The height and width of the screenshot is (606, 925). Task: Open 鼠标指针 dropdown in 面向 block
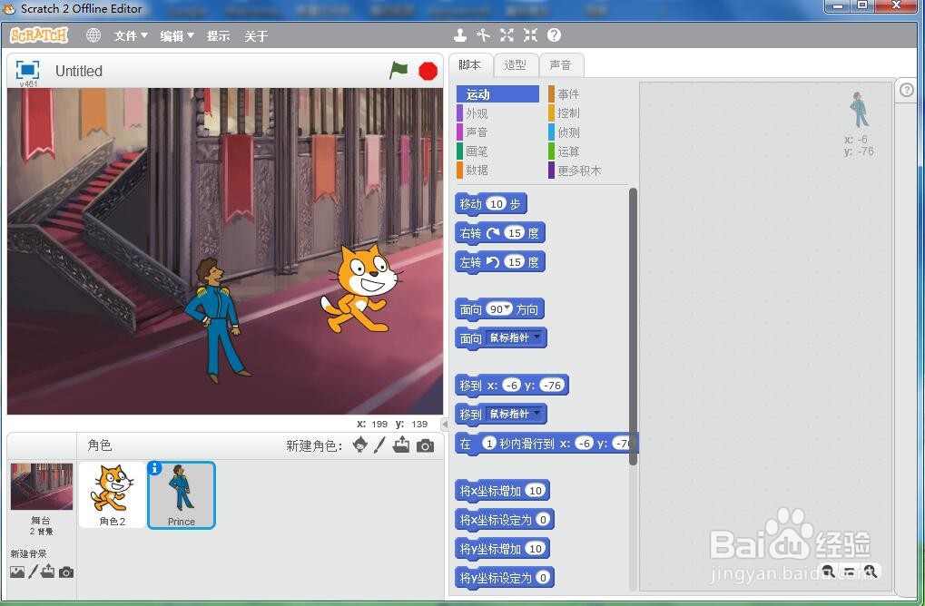click(x=536, y=337)
